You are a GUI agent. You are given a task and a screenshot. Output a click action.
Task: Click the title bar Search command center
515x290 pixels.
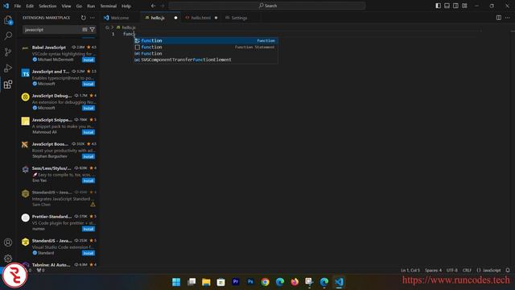tap(267, 6)
